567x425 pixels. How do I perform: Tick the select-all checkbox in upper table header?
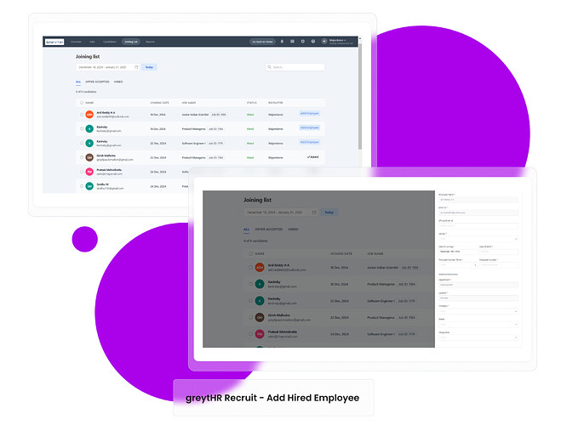[x=82, y=103]
